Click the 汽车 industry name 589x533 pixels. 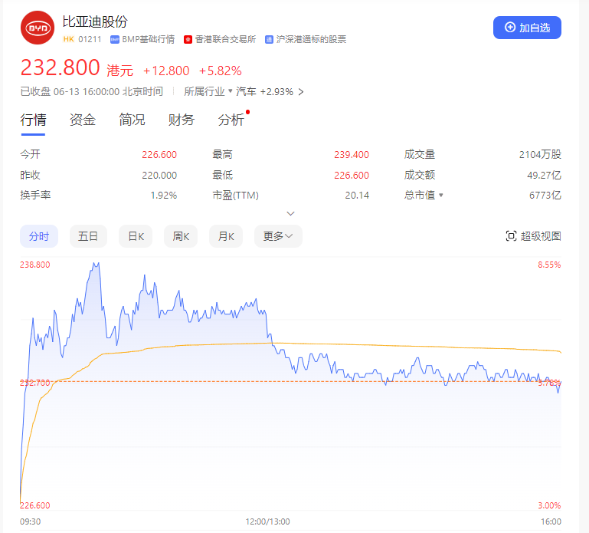[x=246, y=91]
